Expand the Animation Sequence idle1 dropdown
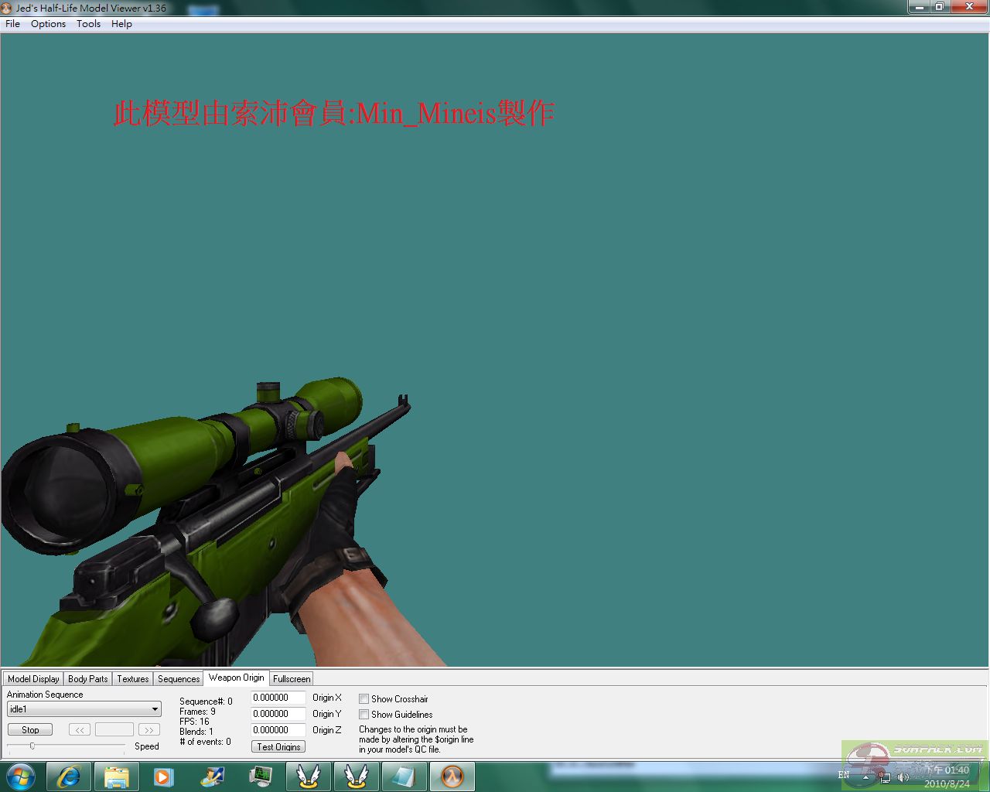Viewport: 990px width, 792px height. tap(155, 709)
